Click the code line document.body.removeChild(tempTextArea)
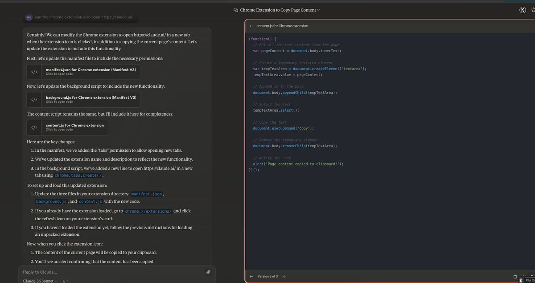Image resolution: width=535 pixels, height=283 pixels. pyautogui.click(x=295, y=146)
